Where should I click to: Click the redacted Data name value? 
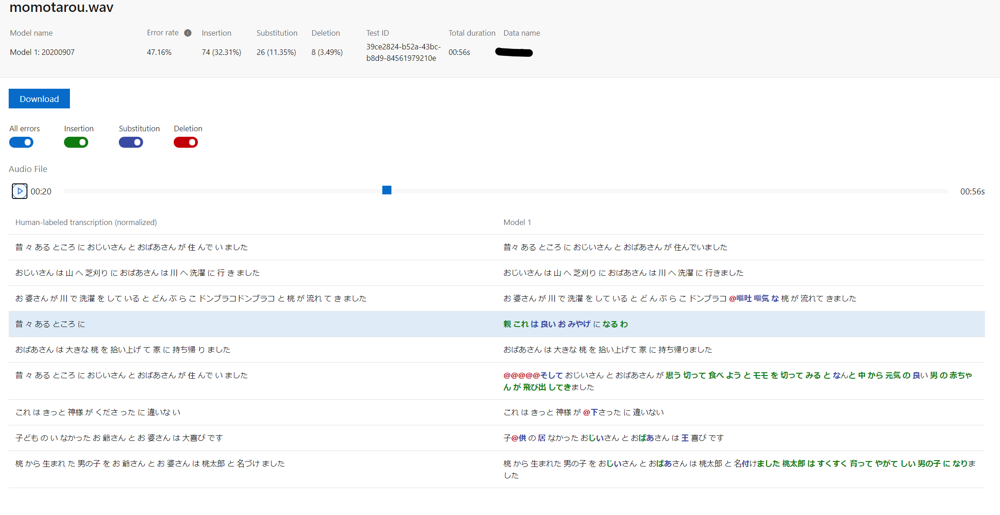pyautogui.click(x=513, y=52)
